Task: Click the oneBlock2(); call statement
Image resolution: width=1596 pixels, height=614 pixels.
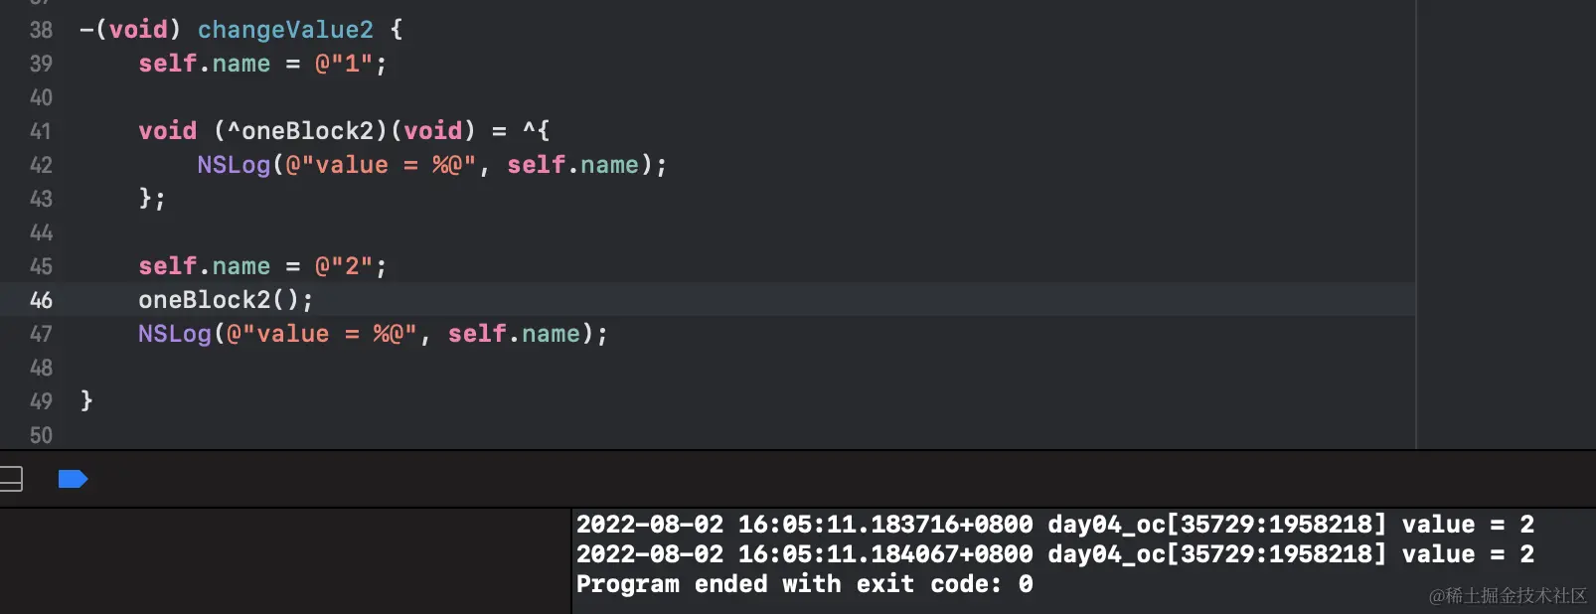Action: coord(226,300)
